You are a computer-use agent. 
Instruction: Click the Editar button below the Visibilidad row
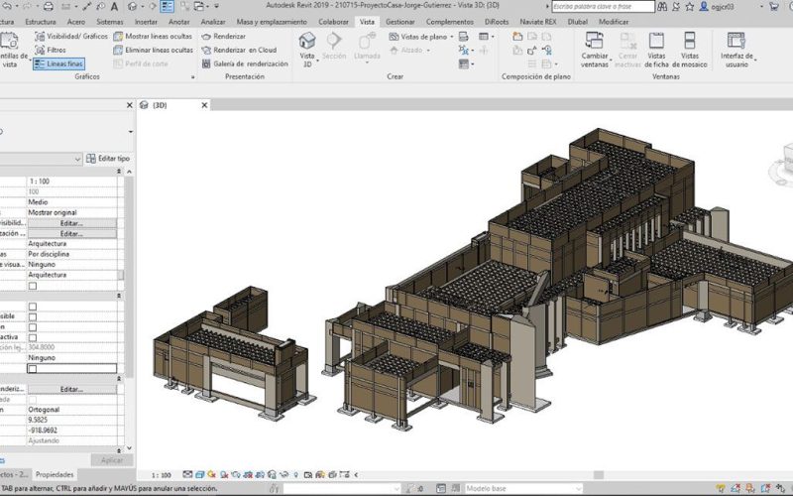click(71, 234)
